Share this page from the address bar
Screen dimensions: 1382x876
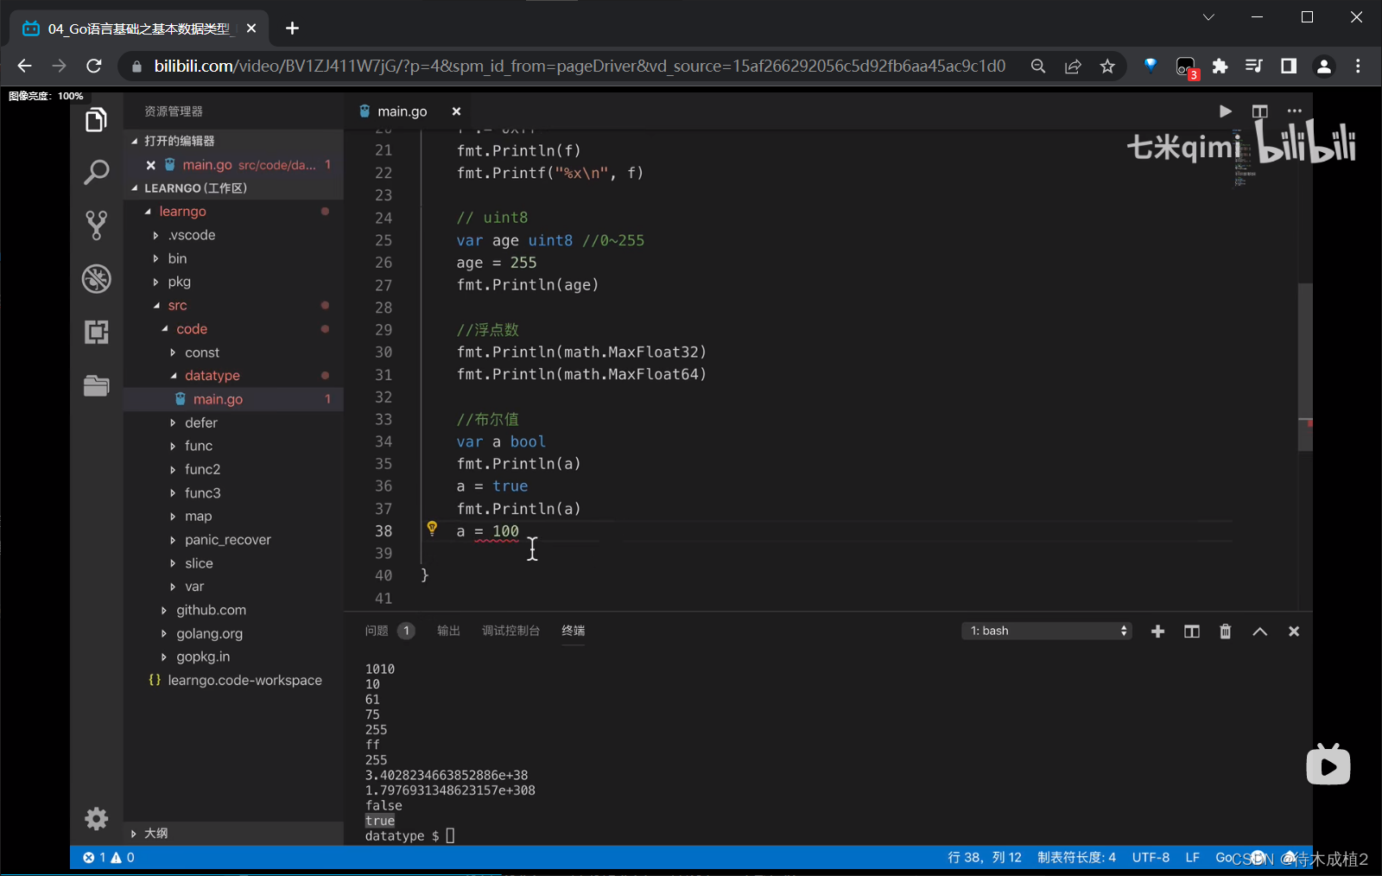coord(1073,67)
